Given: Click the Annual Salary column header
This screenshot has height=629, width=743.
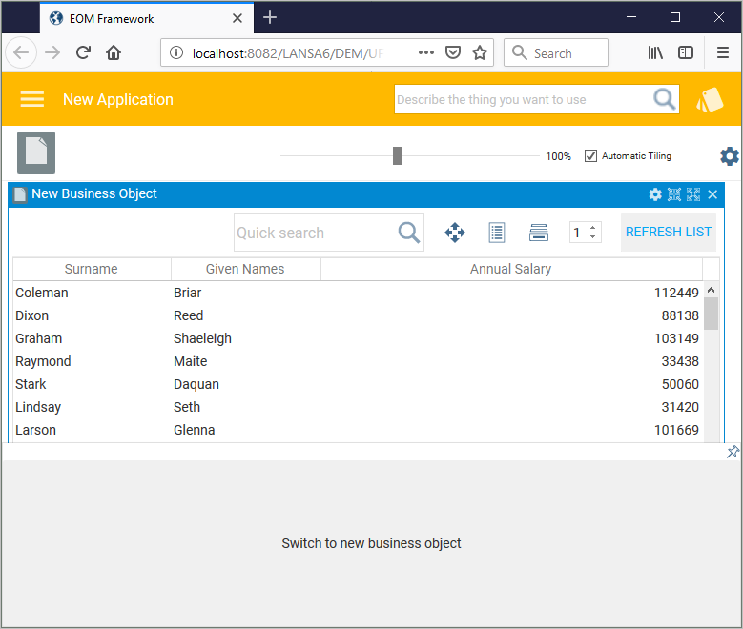Looking at the screenshot, I should pos(510,269).
